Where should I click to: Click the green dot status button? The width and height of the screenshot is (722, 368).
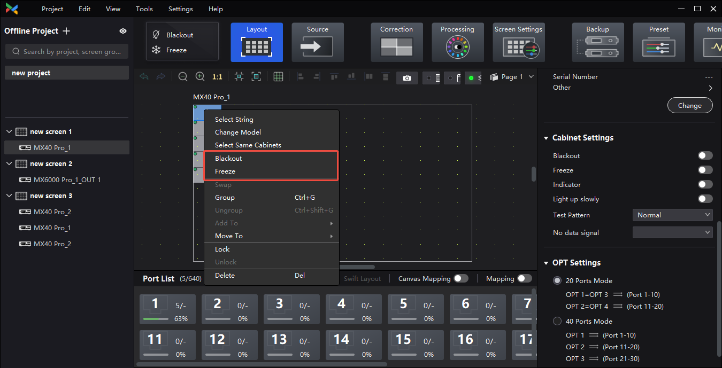click(x=473, y=78)
